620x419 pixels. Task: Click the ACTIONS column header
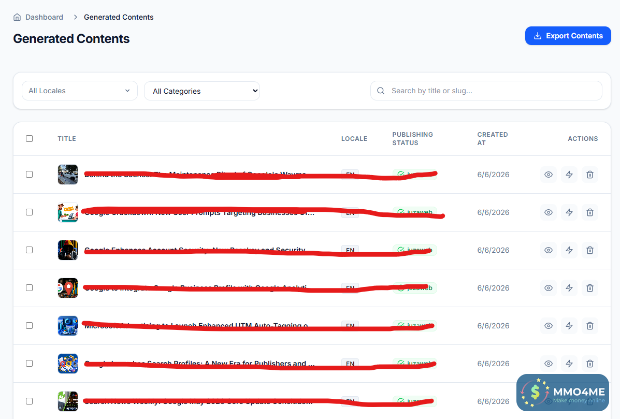coord(583,139)
